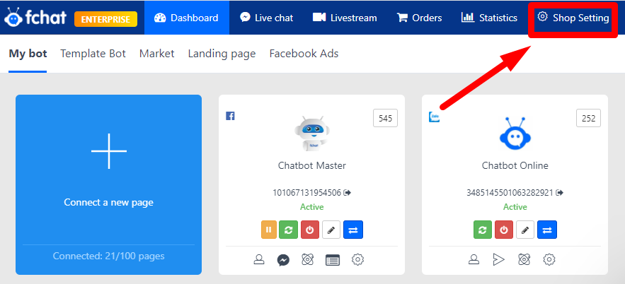The image size is (625, 284).
Task: Switch to the Template Bot tab
Action: [93, 53]
